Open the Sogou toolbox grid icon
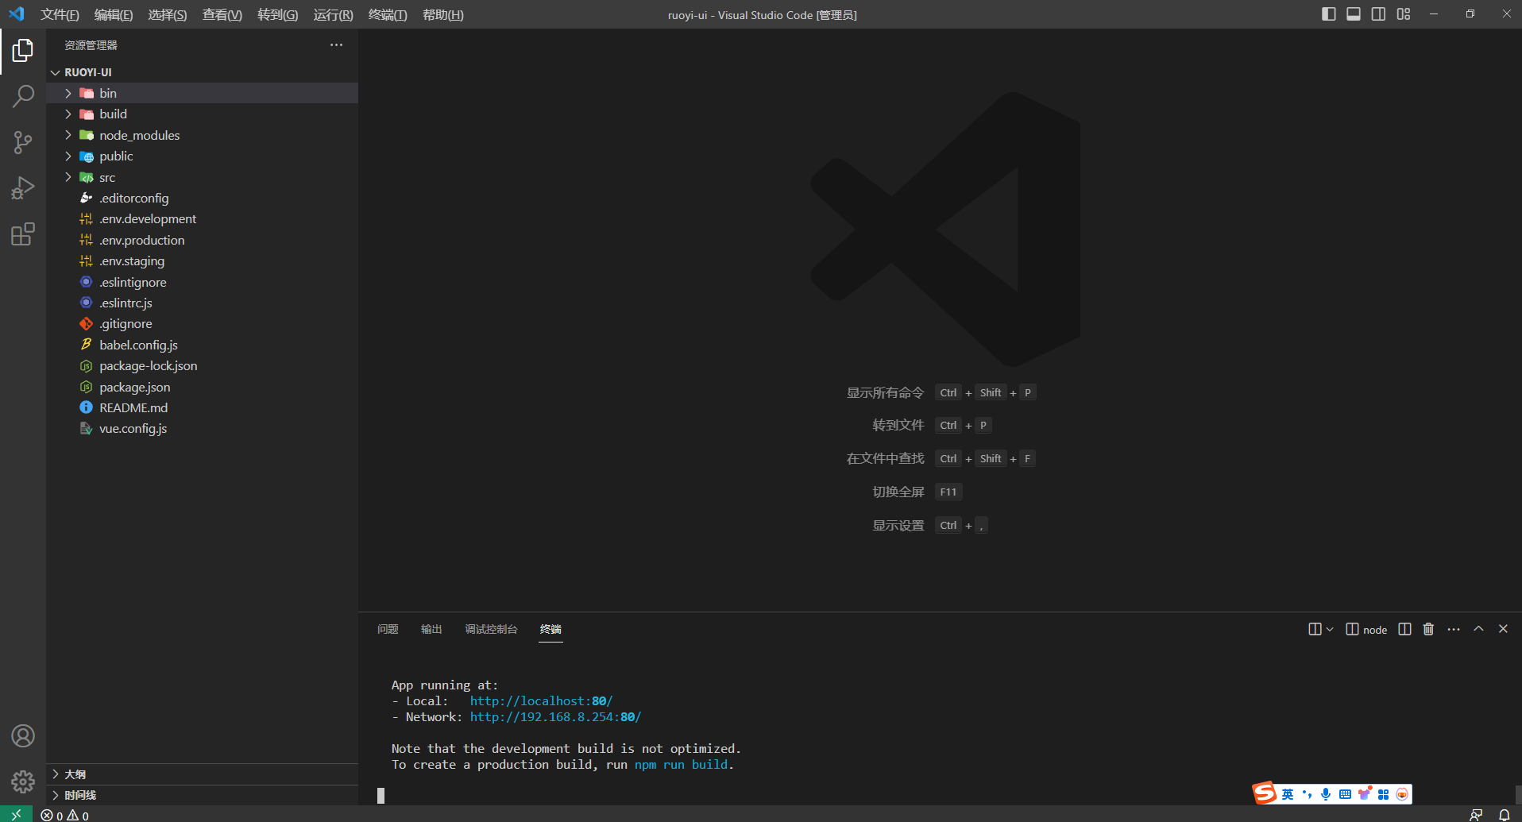The height and width of the screenshot is (822, 1522). tap(1383, 794)
